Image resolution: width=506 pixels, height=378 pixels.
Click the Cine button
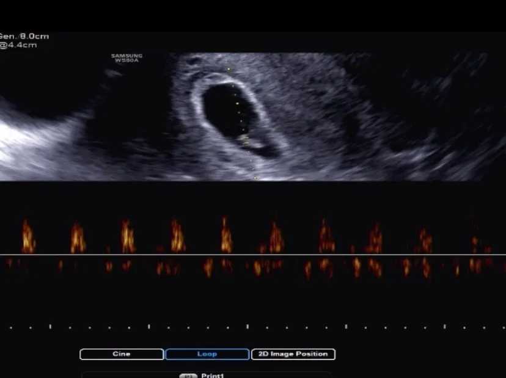point(122,354)
